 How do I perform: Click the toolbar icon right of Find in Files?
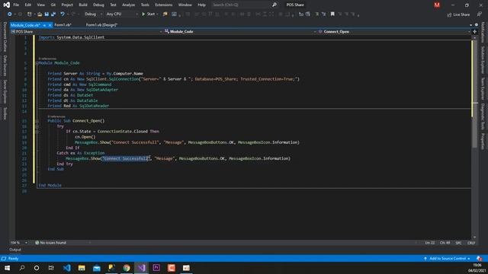click(175, 14)
